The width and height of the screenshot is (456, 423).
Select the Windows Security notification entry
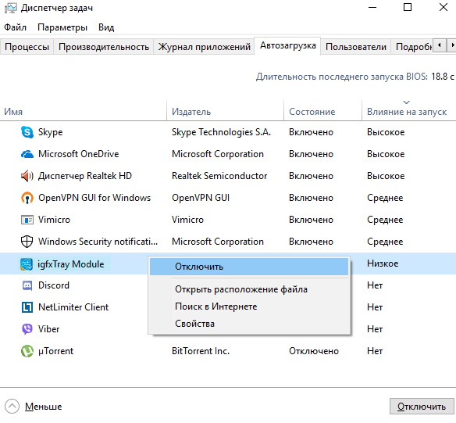coord(98,242)
